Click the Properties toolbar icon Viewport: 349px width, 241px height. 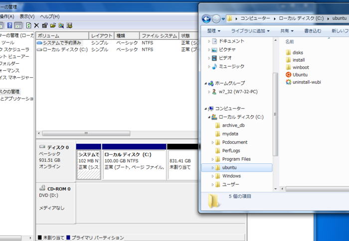[x=45, y=25]
